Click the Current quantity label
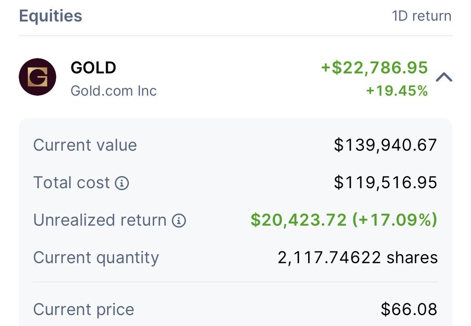This screenshot has width=471, height=326. coord(96,258)
